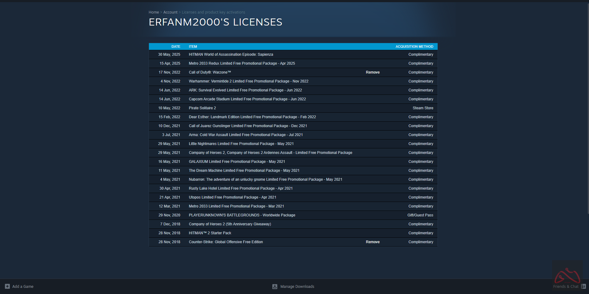Click the Add a Game plus icon
589x294 pixels.
pyautogui.click(x=7, y=286)
